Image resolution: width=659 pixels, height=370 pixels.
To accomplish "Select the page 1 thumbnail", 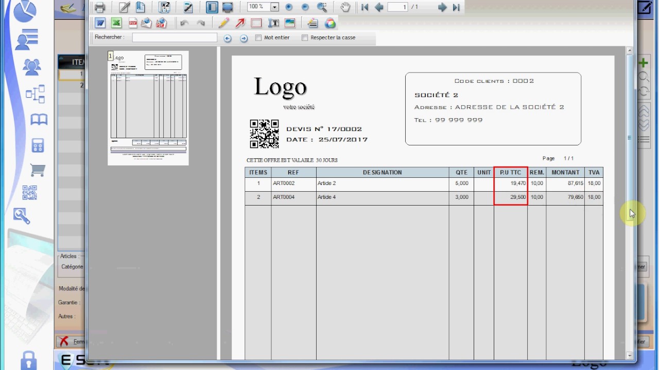I will point(148,108).
